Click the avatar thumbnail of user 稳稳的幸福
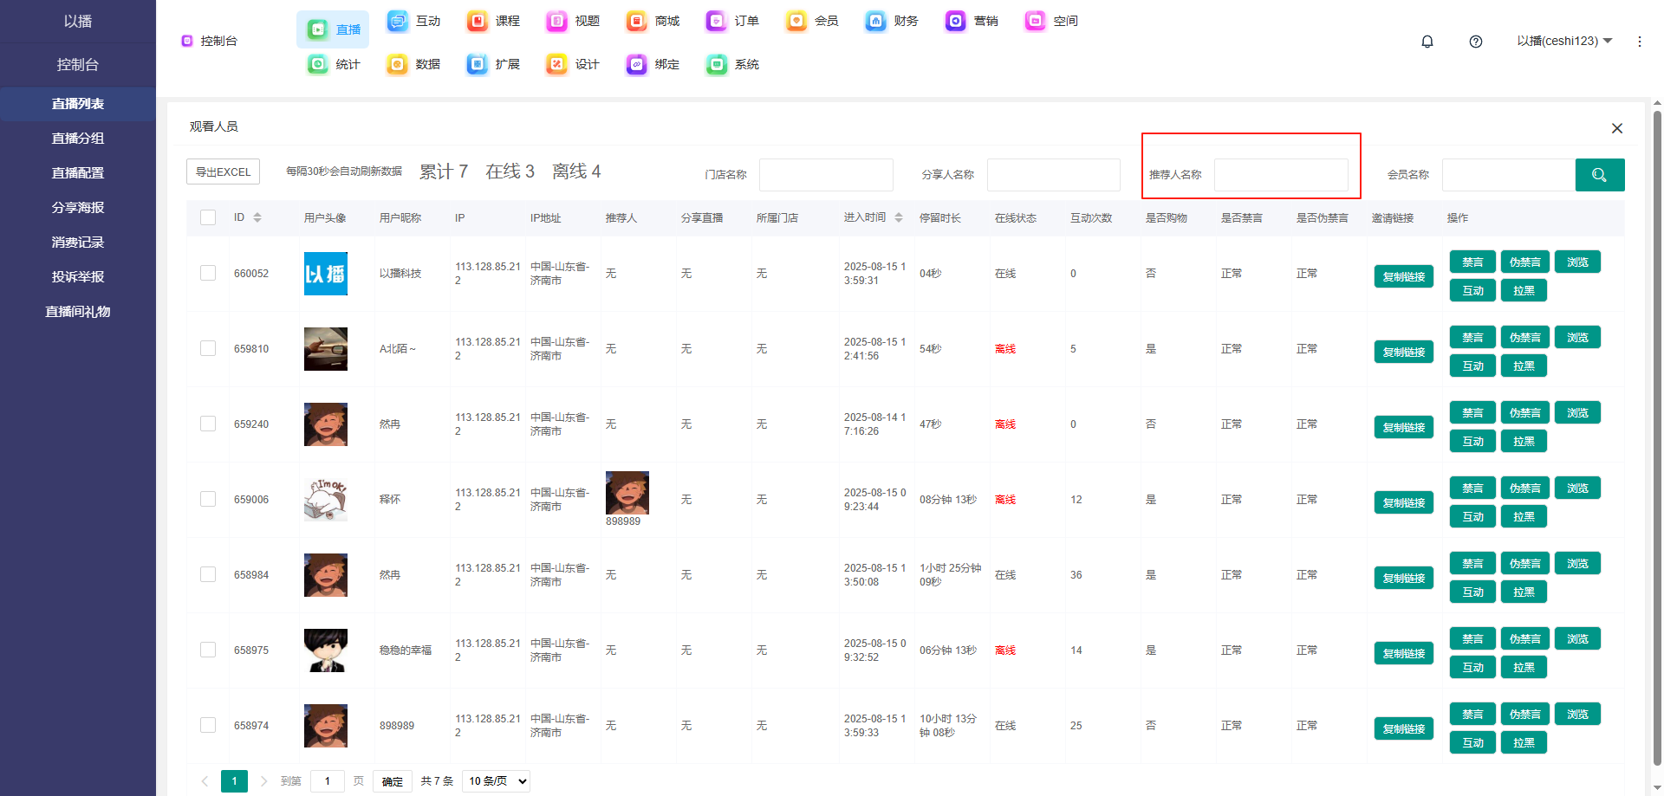1664x796 pixels. point(325,650)
